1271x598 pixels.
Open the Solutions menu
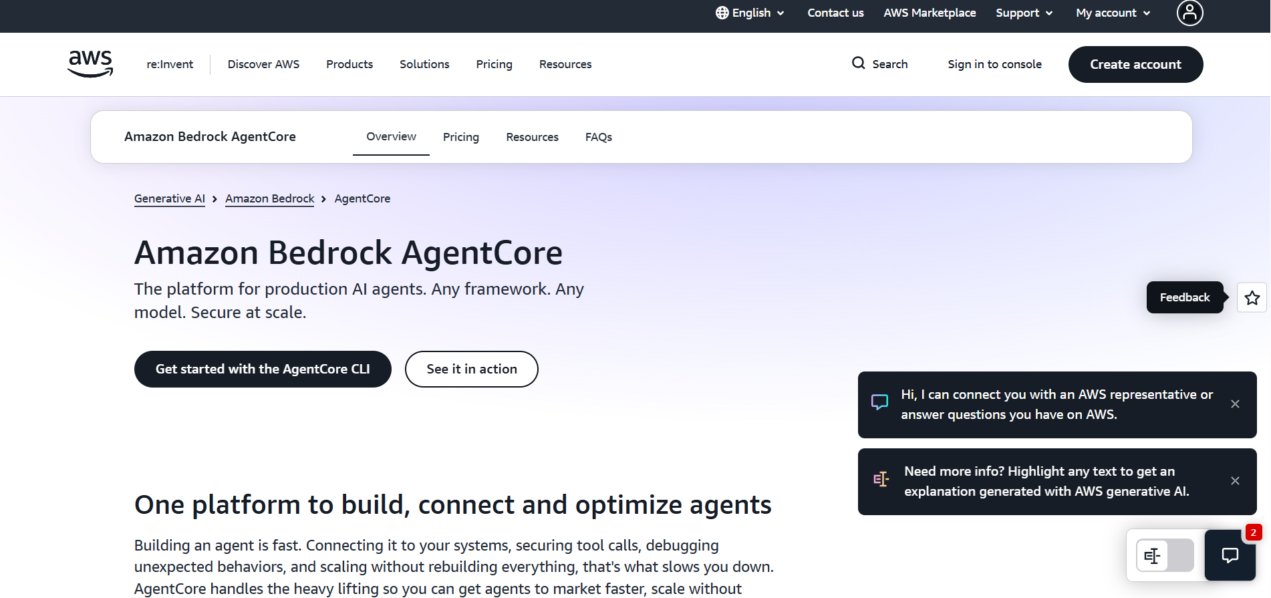tap(424, 64)
